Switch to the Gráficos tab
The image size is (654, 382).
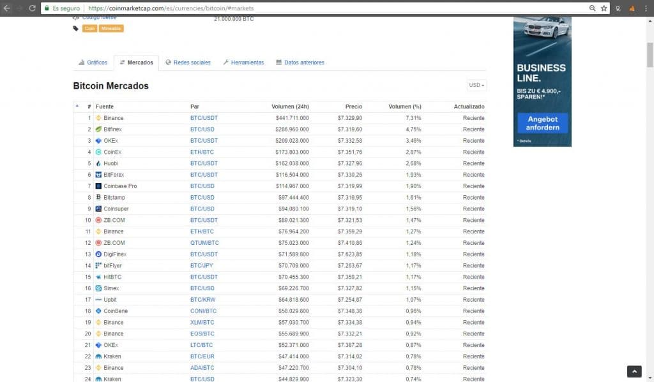(x=93, y=62)
